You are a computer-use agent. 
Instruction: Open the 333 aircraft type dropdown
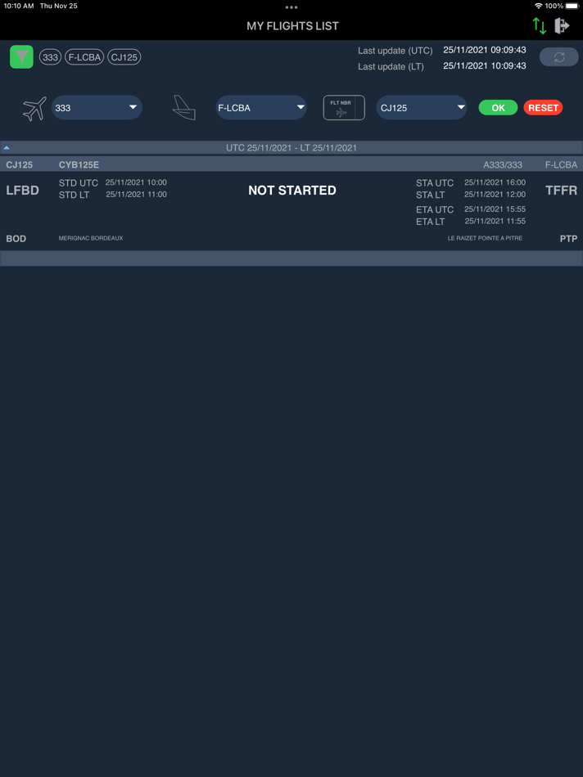click(x=97, y=107)
